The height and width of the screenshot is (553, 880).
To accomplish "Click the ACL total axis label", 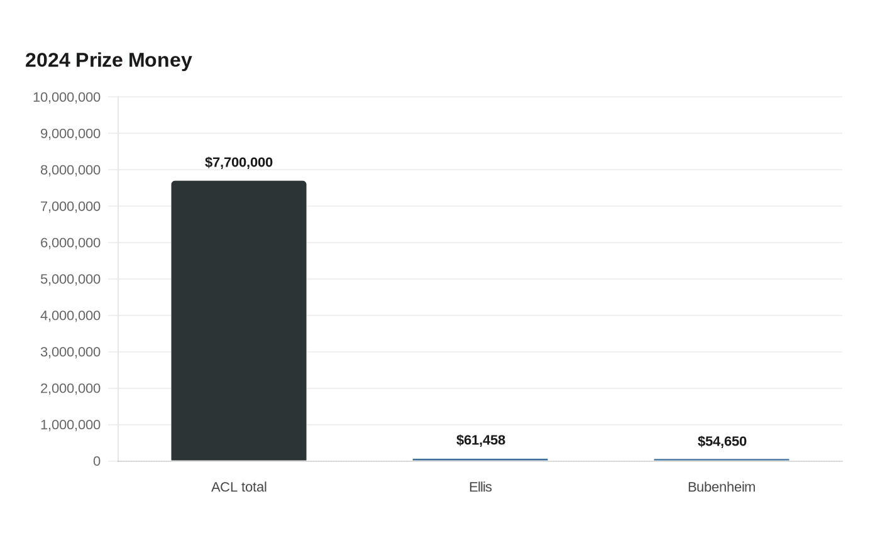I will (239, 487).
